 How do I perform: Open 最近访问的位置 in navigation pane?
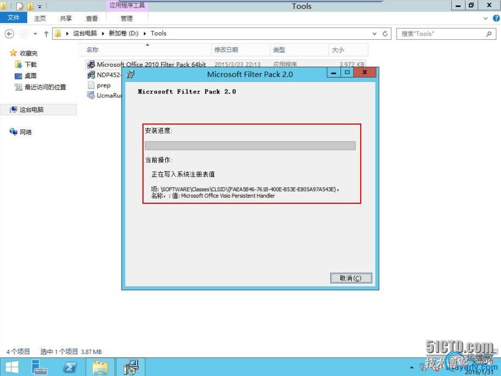pos(45,87)
